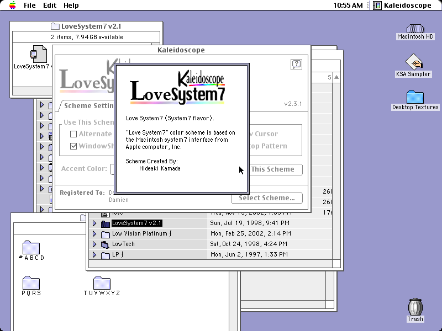The image size is (442, 331).
Task: Click the date Mon, Feb 25, 2002, 2:14 PM
Action: click(x=250, y=233)
